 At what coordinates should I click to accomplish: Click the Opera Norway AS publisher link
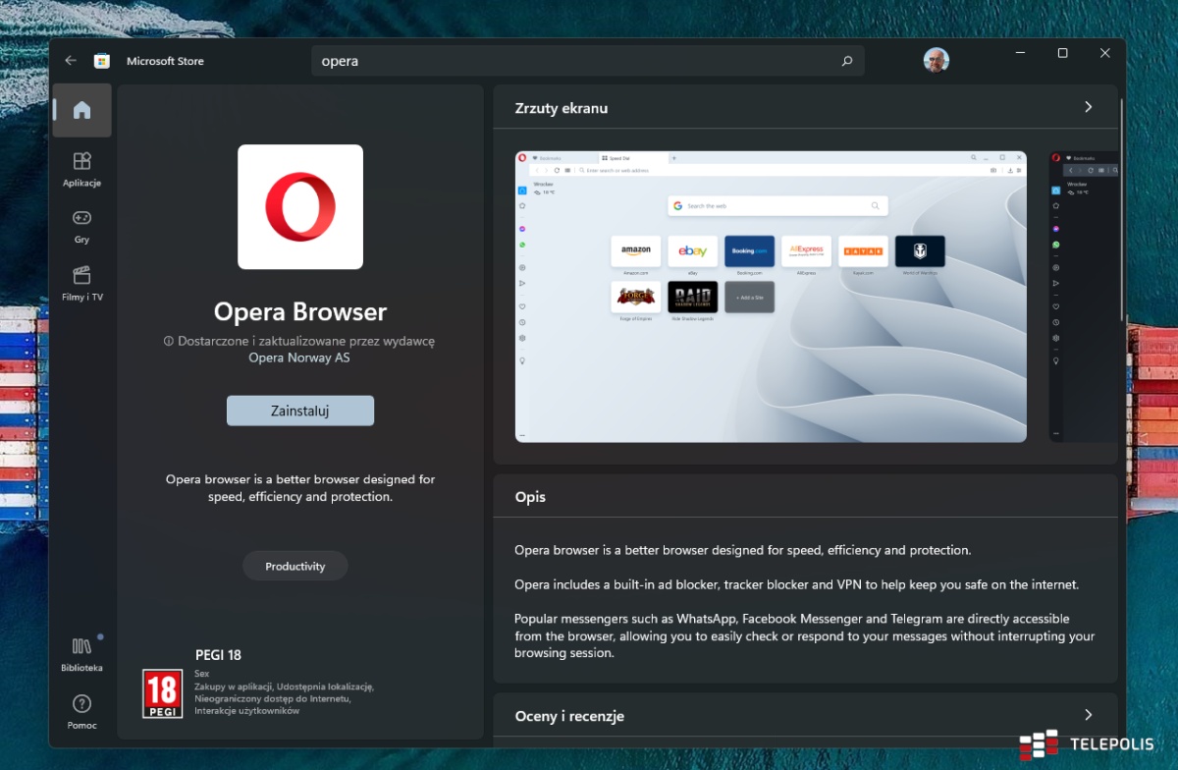[x=299, y=357]
